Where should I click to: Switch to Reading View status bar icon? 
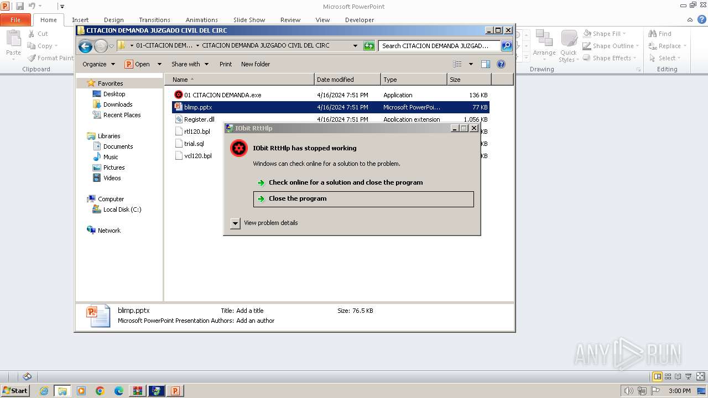pyautogui.click(x=679, y=377)
